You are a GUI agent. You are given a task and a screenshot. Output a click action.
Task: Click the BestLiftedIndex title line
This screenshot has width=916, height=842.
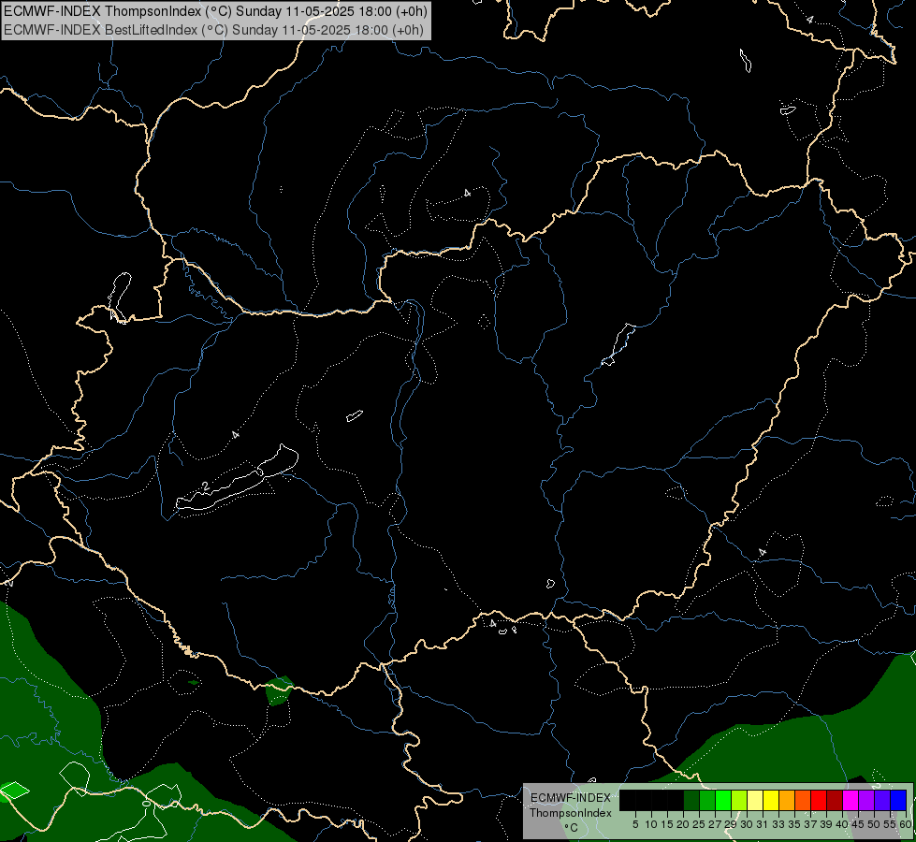click(x=213, y=30)
